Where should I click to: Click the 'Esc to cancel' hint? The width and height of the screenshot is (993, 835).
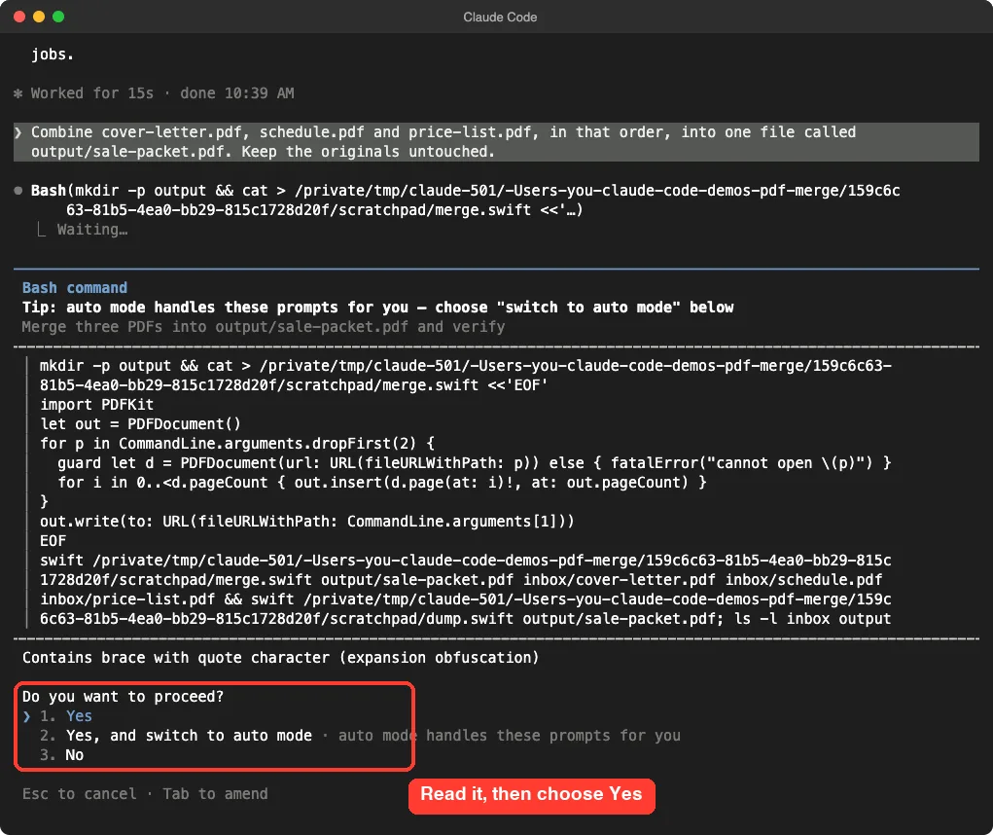click(79, 794)
